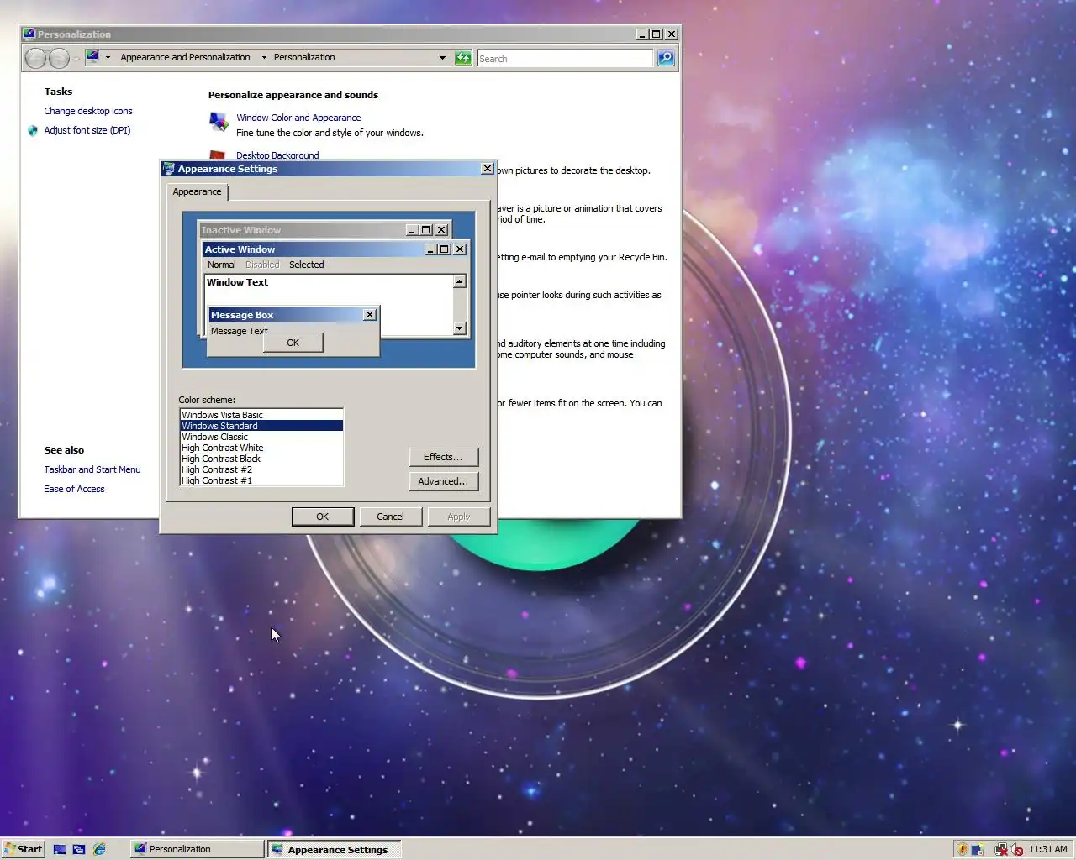The width and height of the screenshot is (1076, 860).
Task: Click the Apply button
Action: pyautogui.click(x=458, y=517)
